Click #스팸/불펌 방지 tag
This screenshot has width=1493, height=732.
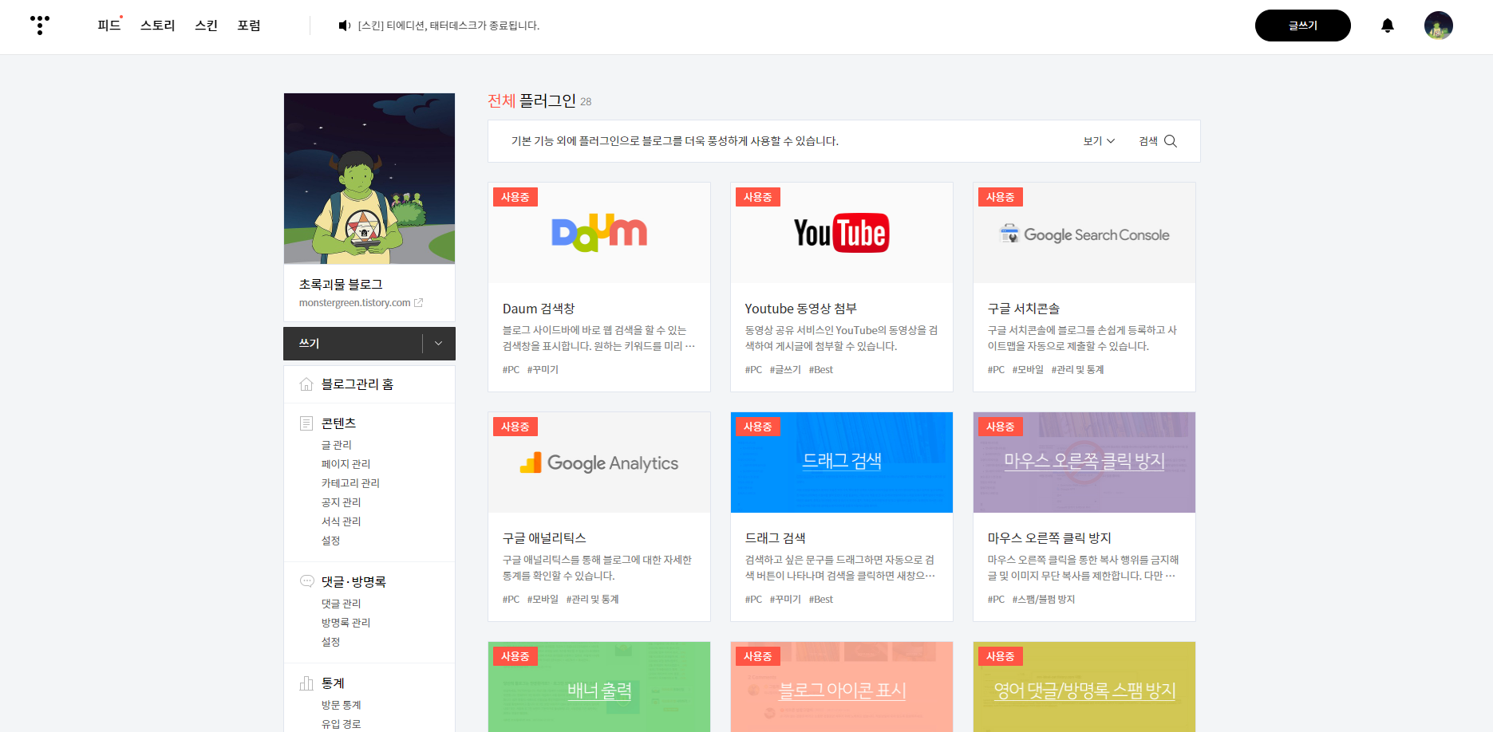click(x=1044, y=600)
